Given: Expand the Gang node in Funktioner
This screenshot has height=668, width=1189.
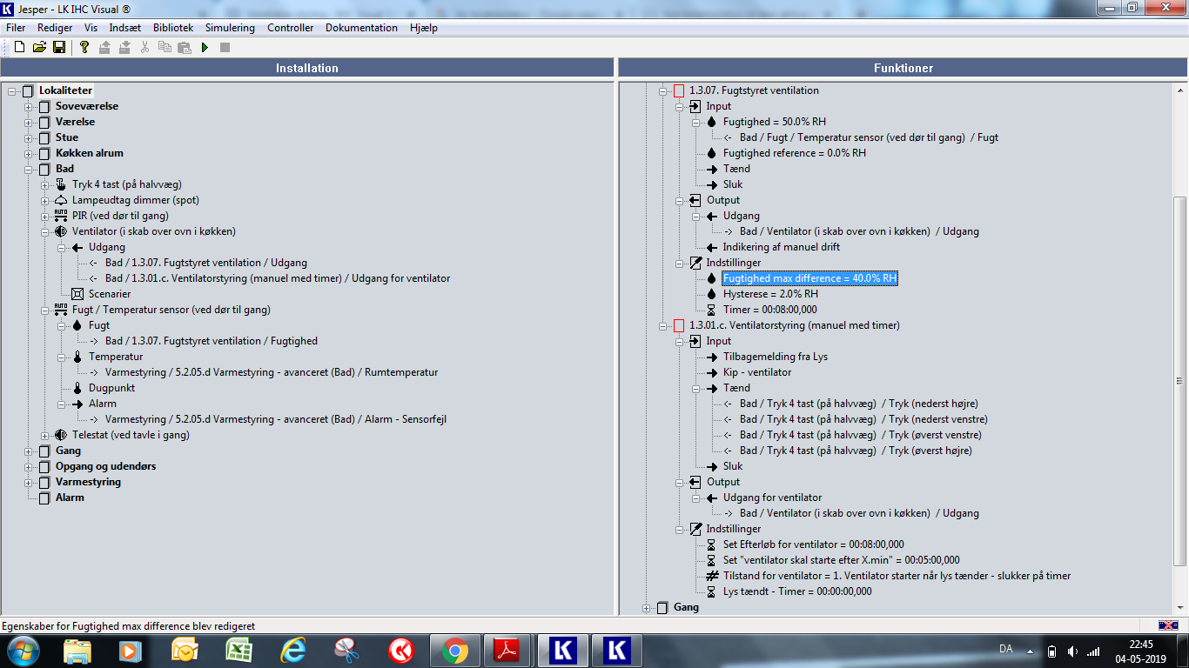Looking at the screenshot, I should pyautogui.click(x=647, y=607).
